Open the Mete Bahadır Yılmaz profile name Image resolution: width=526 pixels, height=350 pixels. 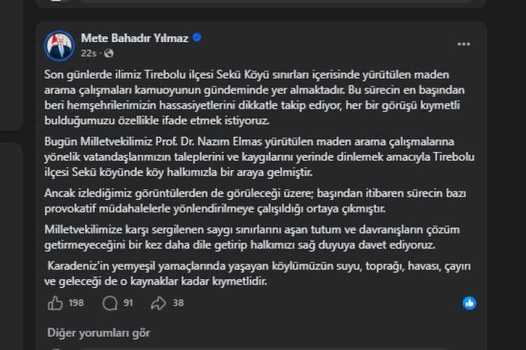coord(135,39)
